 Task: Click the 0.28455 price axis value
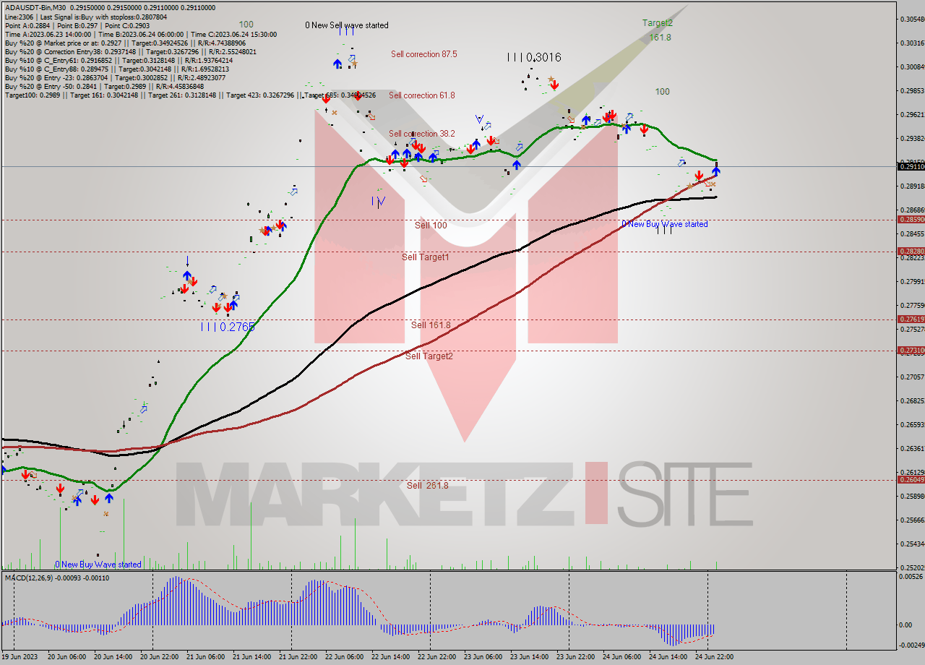tap(912, 234)
